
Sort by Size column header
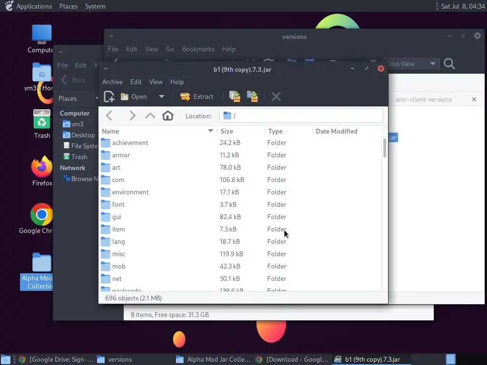pos(241,131)
